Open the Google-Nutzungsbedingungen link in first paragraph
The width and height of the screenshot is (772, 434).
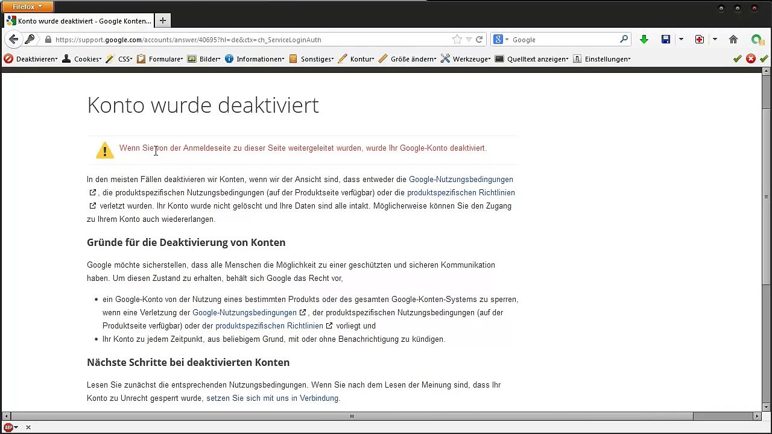(461, 180)
